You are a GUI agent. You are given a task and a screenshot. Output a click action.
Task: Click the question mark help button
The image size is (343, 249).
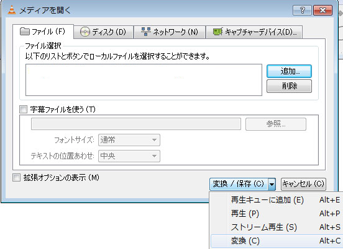pos(302,11)
